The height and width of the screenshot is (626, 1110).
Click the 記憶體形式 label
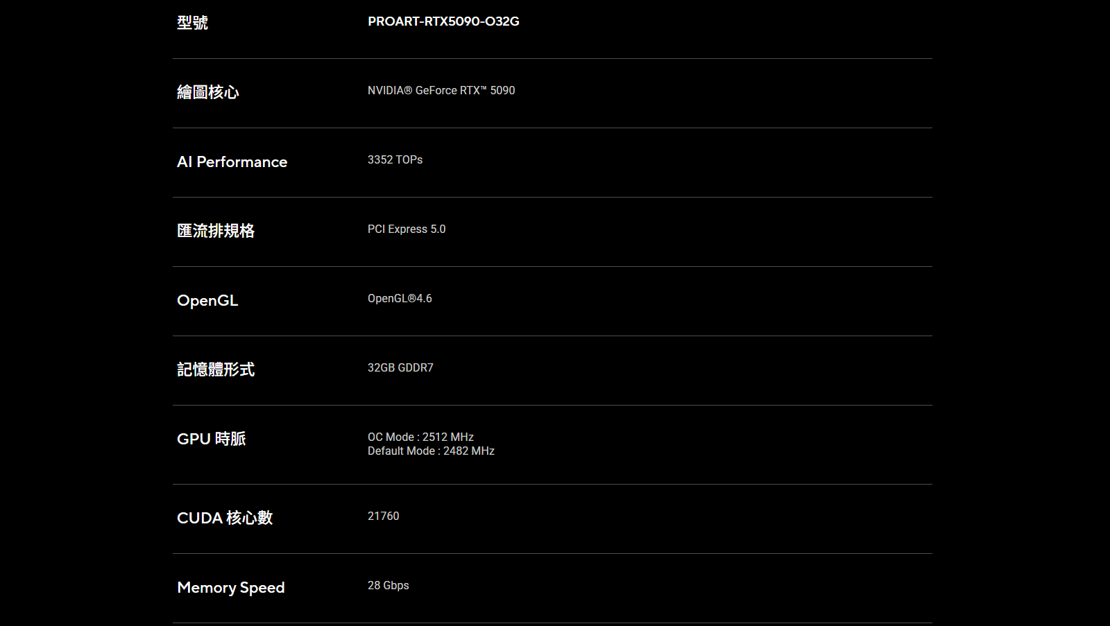pos(216,369)
